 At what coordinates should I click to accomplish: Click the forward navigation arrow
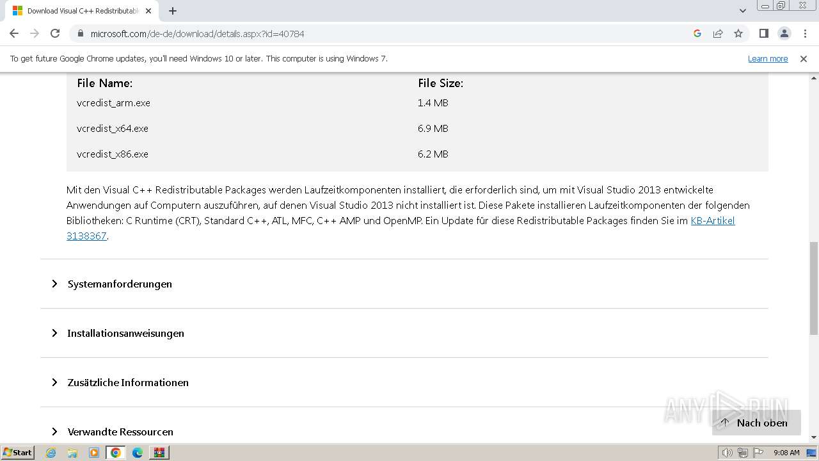35,33
